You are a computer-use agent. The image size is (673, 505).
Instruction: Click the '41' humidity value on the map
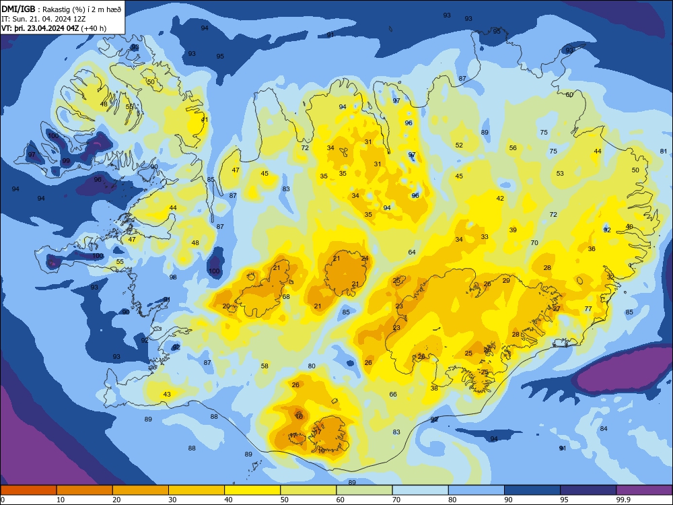tap(205, 119)
